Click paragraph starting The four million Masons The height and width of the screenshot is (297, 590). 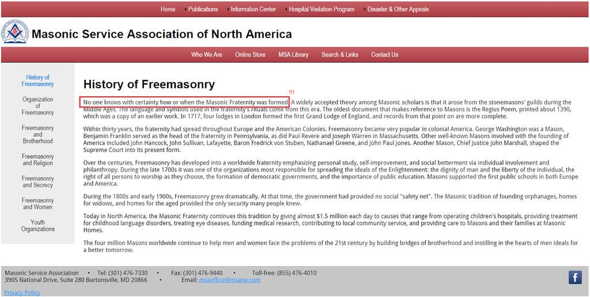click(x=330, y=246)
